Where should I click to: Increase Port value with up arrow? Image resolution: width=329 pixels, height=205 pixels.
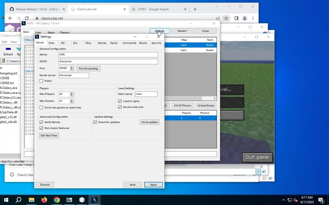coord(72,67)
